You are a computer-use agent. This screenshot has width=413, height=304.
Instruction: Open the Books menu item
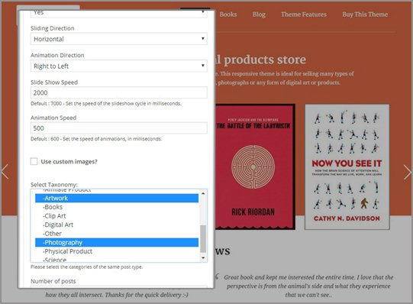(228, 15)
